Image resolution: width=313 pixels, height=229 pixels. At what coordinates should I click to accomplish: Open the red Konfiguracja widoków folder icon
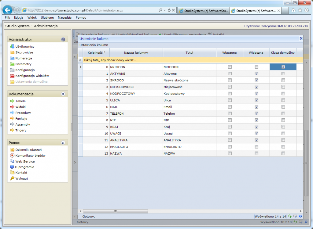coord(12,76)
